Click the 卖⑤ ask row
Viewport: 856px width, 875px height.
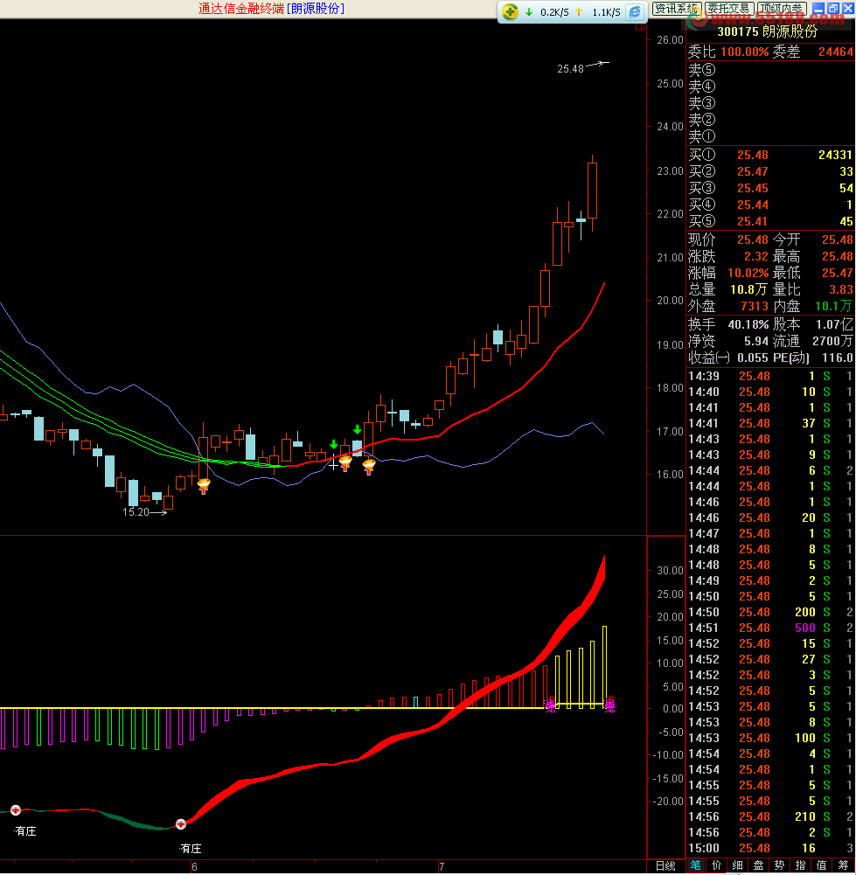pos(770,70)
